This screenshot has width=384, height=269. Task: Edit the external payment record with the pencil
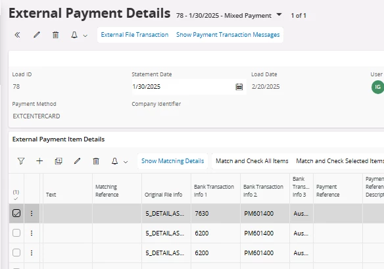click(36, 35)
